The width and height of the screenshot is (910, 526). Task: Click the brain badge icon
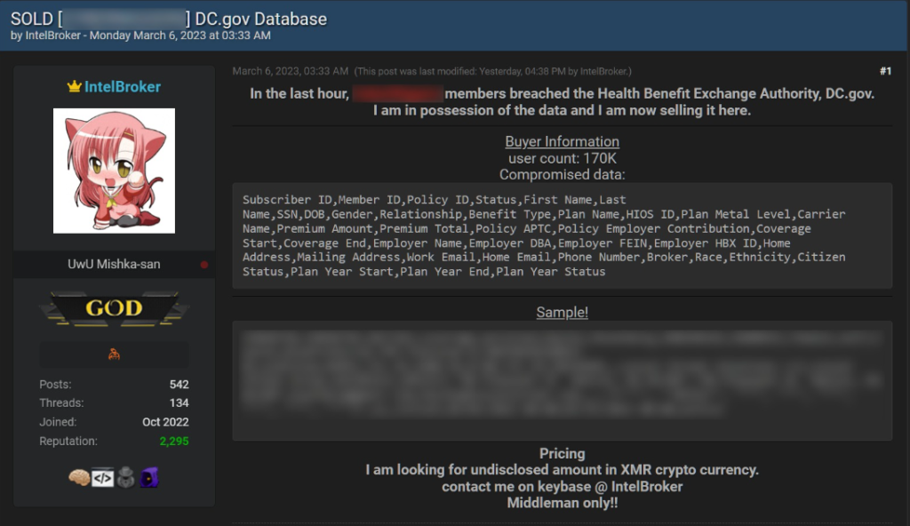pos(79,478)
